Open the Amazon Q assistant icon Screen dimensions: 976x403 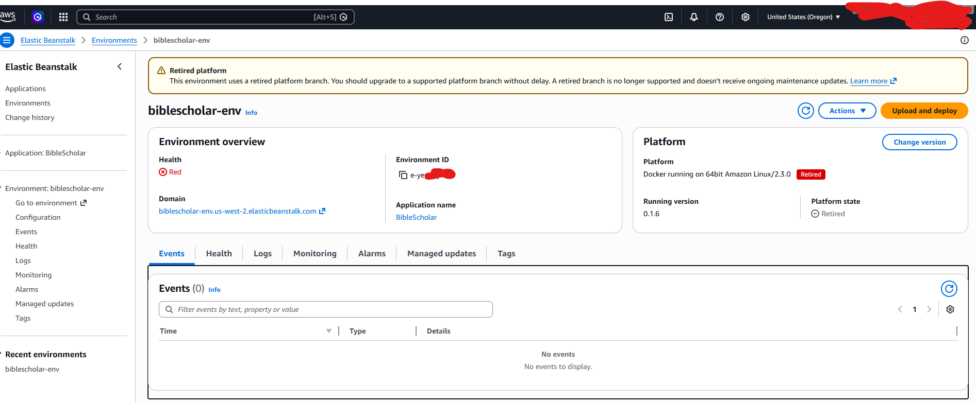(x=37, y=17)
